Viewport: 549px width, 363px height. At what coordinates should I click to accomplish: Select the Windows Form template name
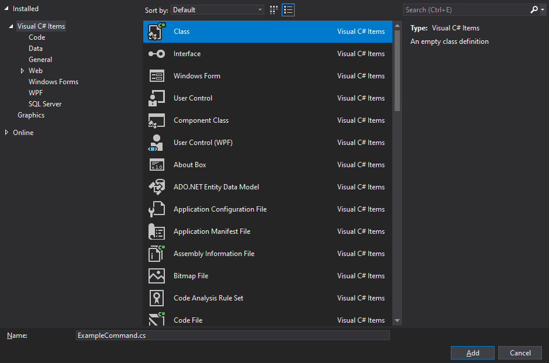tap(197, 76)
